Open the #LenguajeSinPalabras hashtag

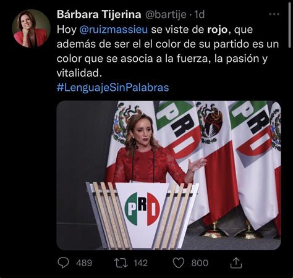click(113, 87)
